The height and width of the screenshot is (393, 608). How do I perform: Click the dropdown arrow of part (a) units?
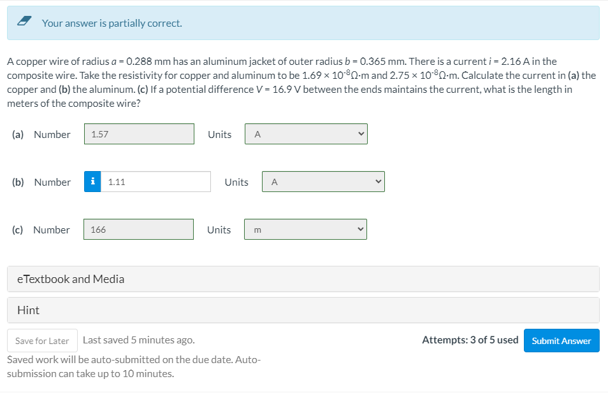(360, 134)
